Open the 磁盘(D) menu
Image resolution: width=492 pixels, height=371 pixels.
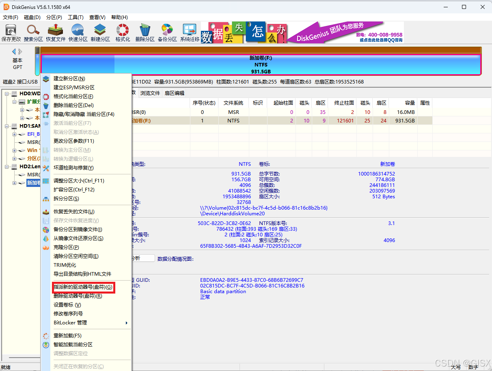pos(32,17)
